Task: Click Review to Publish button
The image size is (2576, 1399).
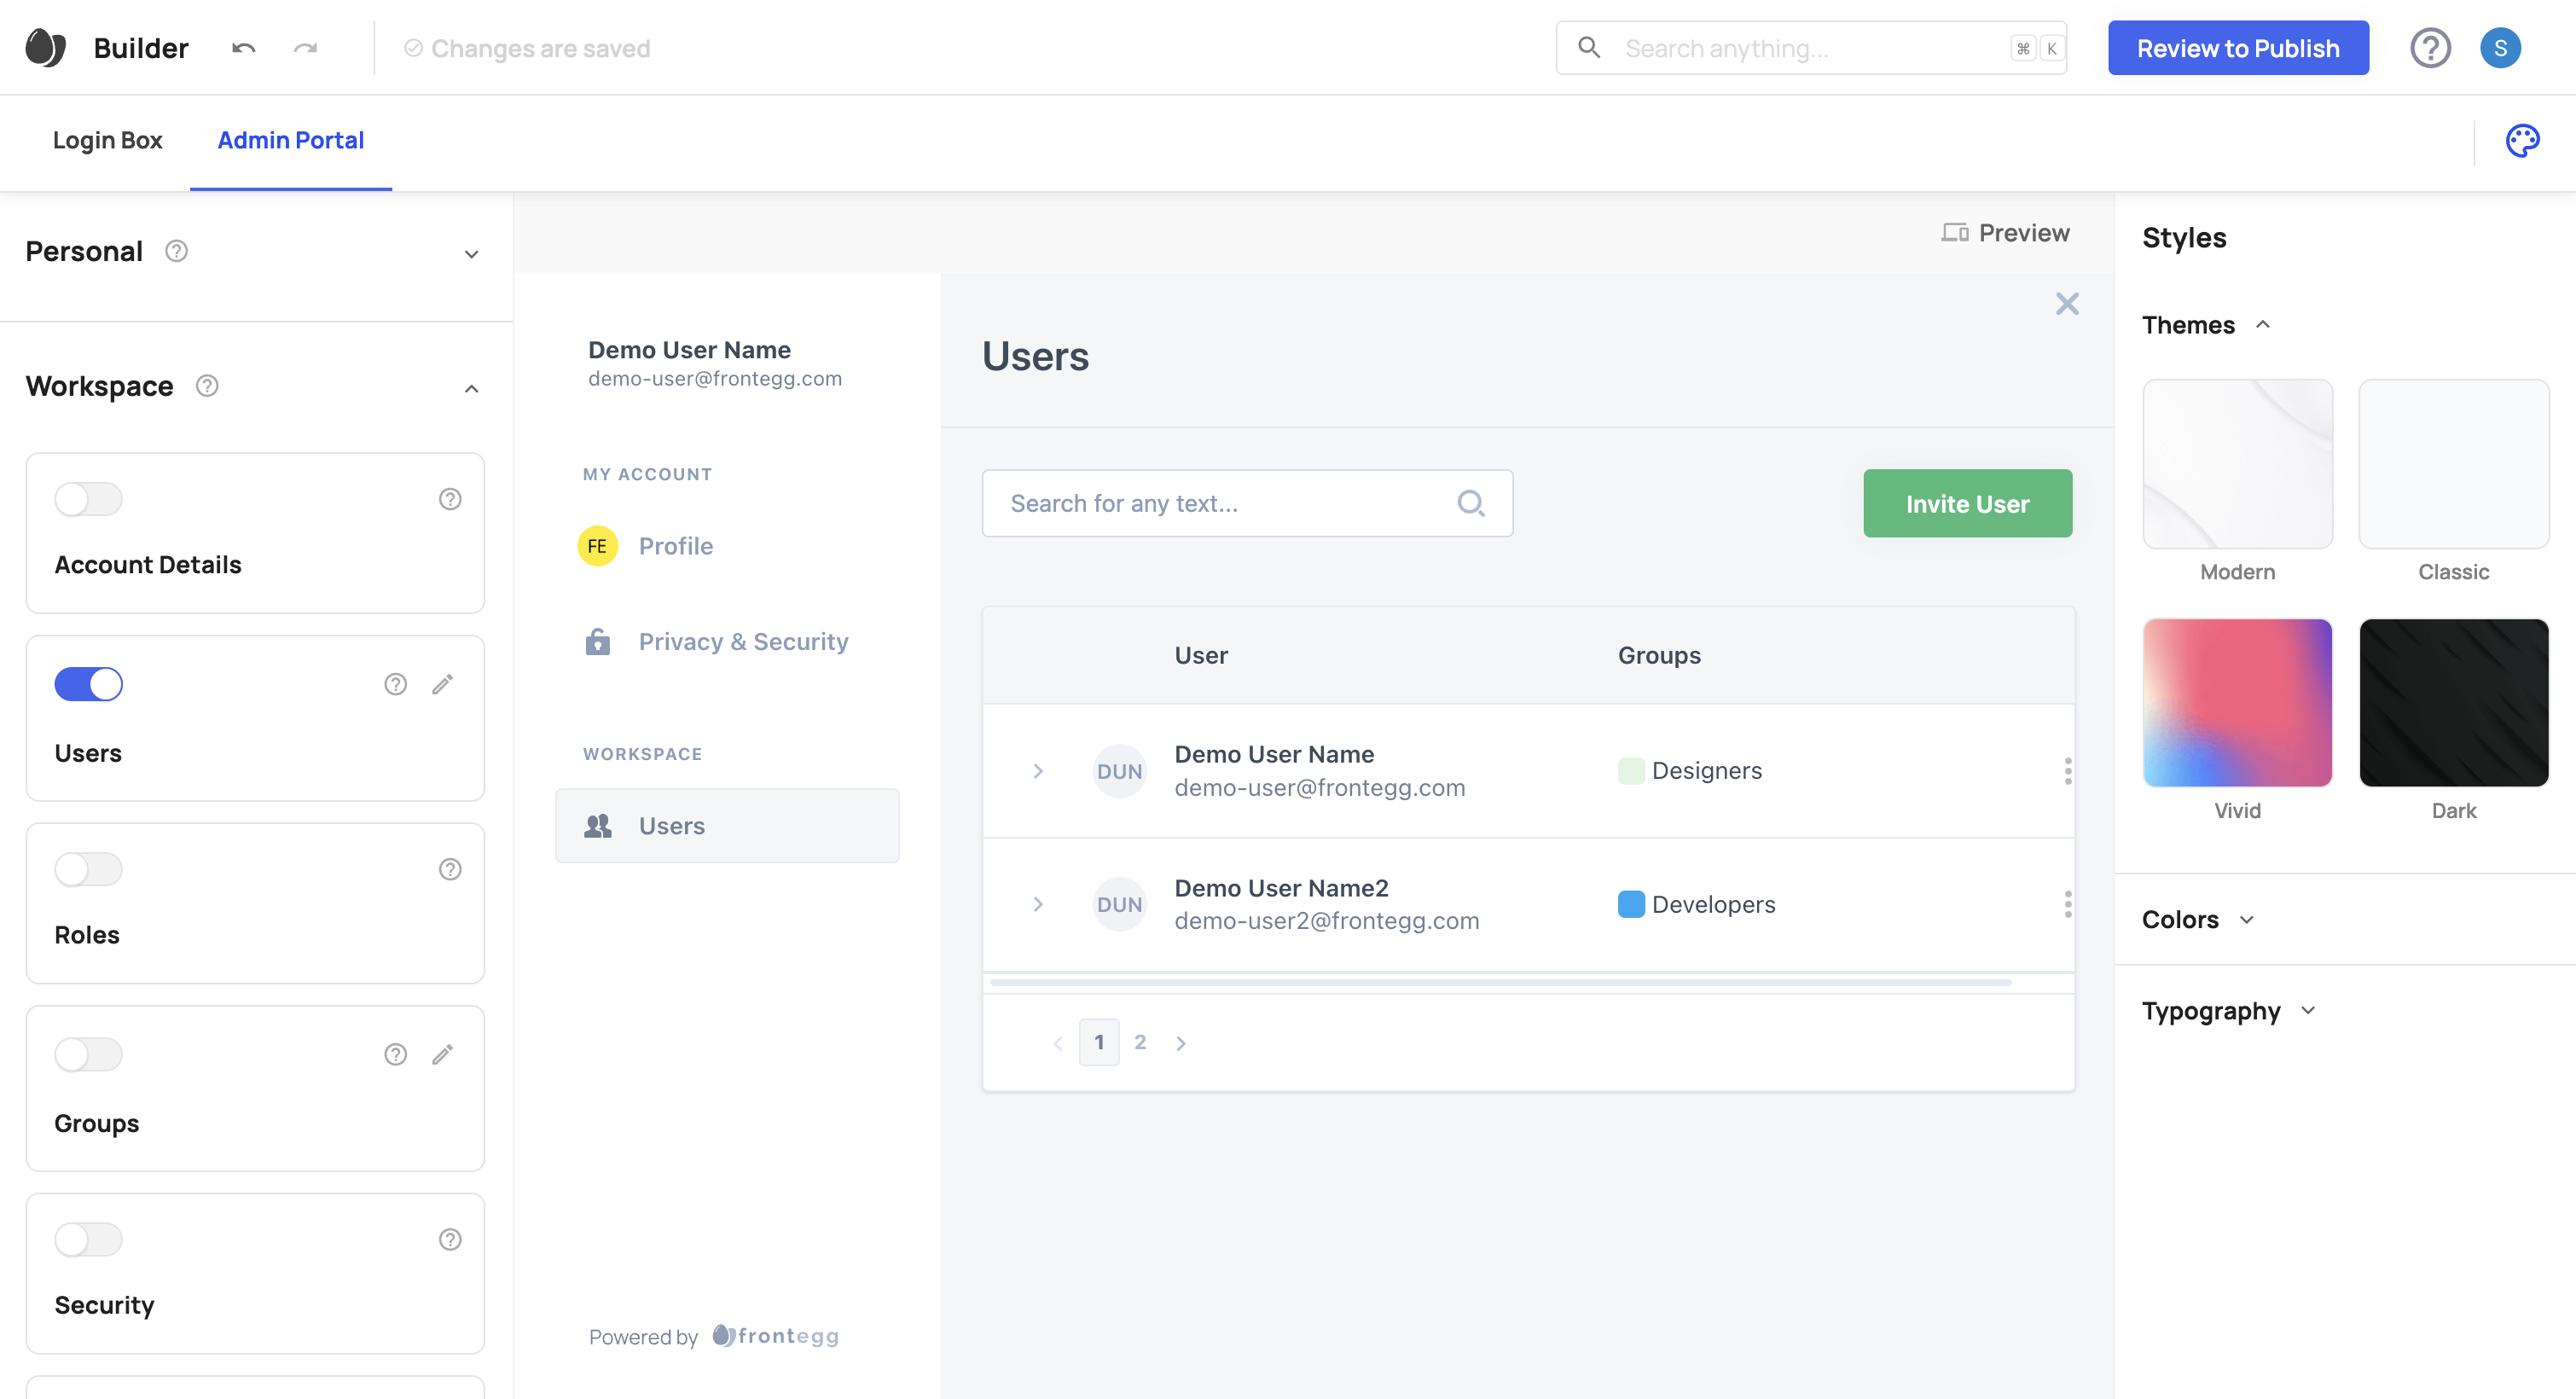Action: [x=2237, y=48]
